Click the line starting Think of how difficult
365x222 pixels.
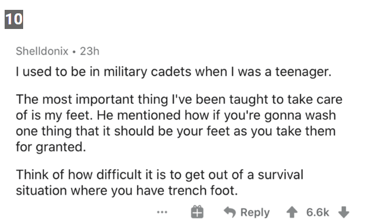click(x=160, y=175)
